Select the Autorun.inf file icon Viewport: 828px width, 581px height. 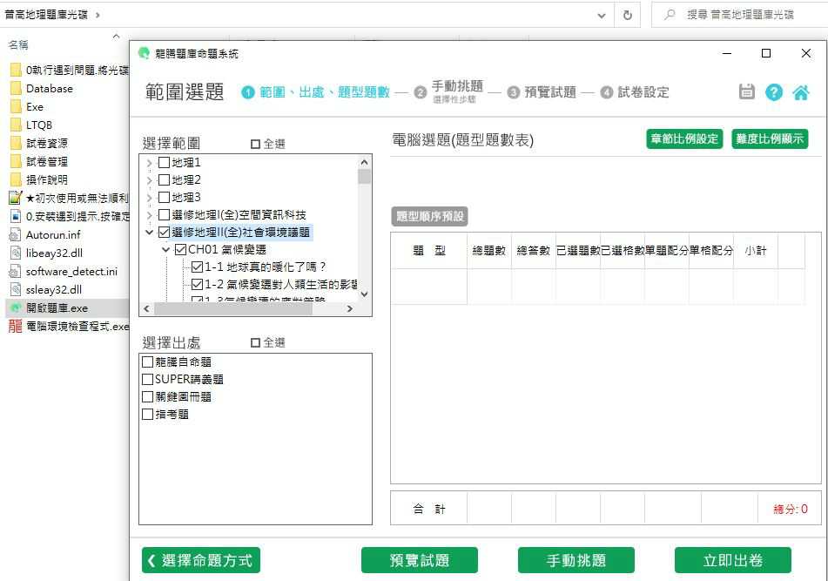pos(16,235)
